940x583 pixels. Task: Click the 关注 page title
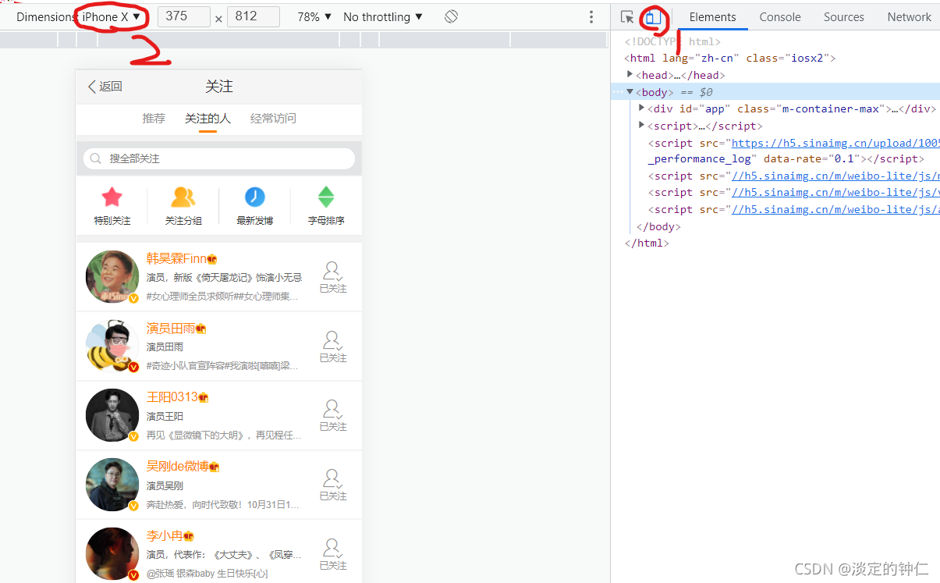pyautogui.click(x=219, y=87)
